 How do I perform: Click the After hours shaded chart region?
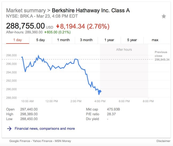(124, 72)
